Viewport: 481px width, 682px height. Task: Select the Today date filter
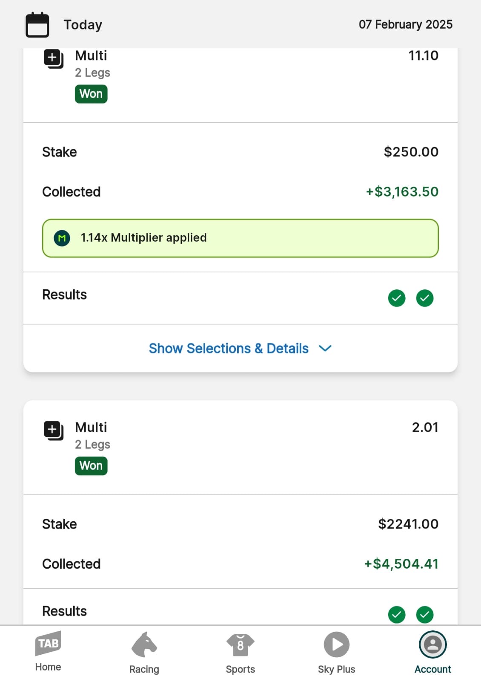click(83, 25)
